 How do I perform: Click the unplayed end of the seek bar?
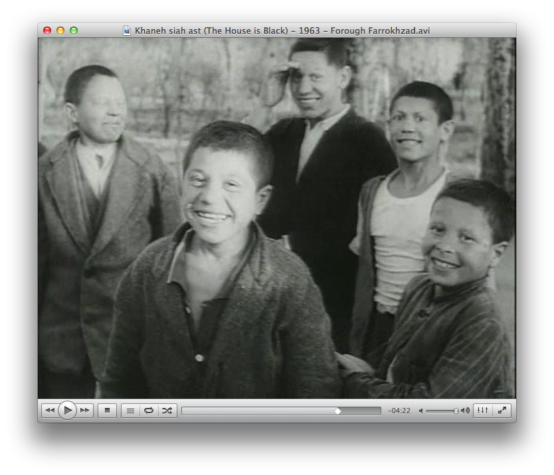coord(361,411)
